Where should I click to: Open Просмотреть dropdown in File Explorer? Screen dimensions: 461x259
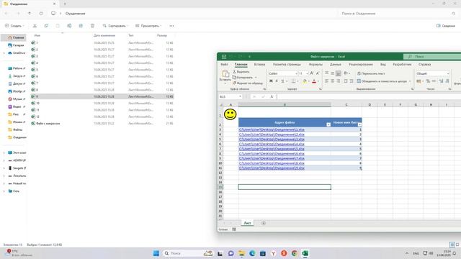tap(148, 26)
